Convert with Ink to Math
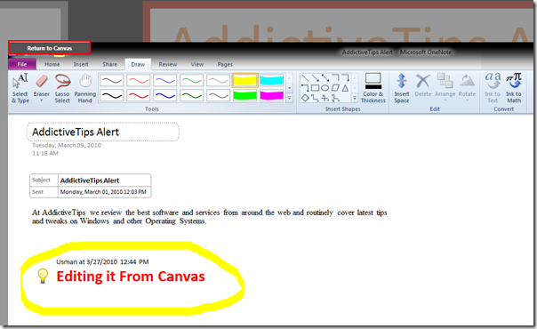 tap(514, 88)
